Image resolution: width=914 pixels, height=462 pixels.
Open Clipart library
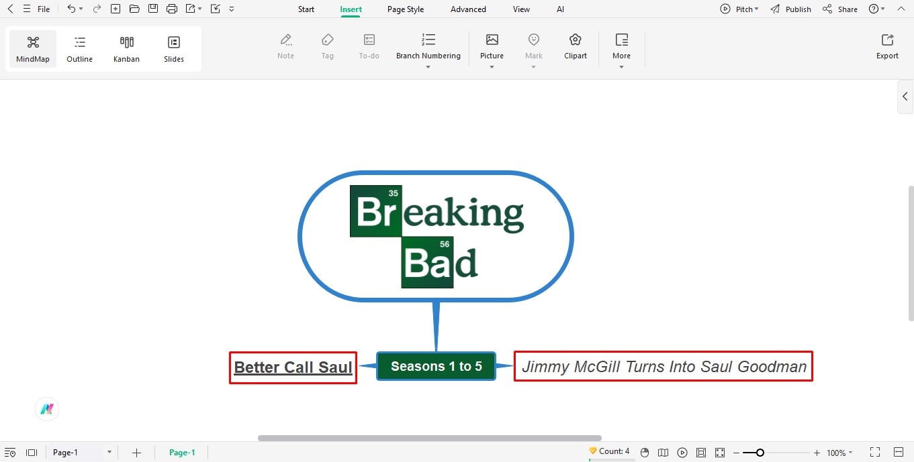click(576, 46)
